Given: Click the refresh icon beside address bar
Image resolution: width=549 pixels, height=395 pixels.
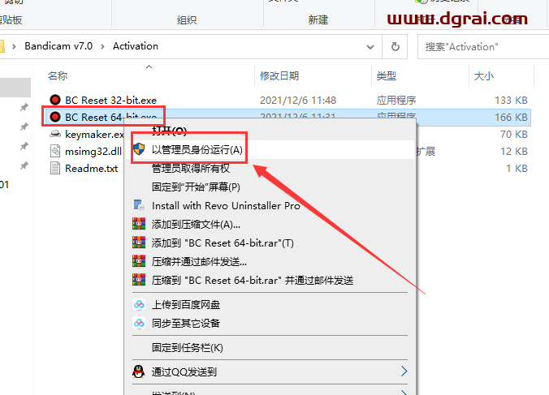Looking at the screenshot, I should coord(395,46).
